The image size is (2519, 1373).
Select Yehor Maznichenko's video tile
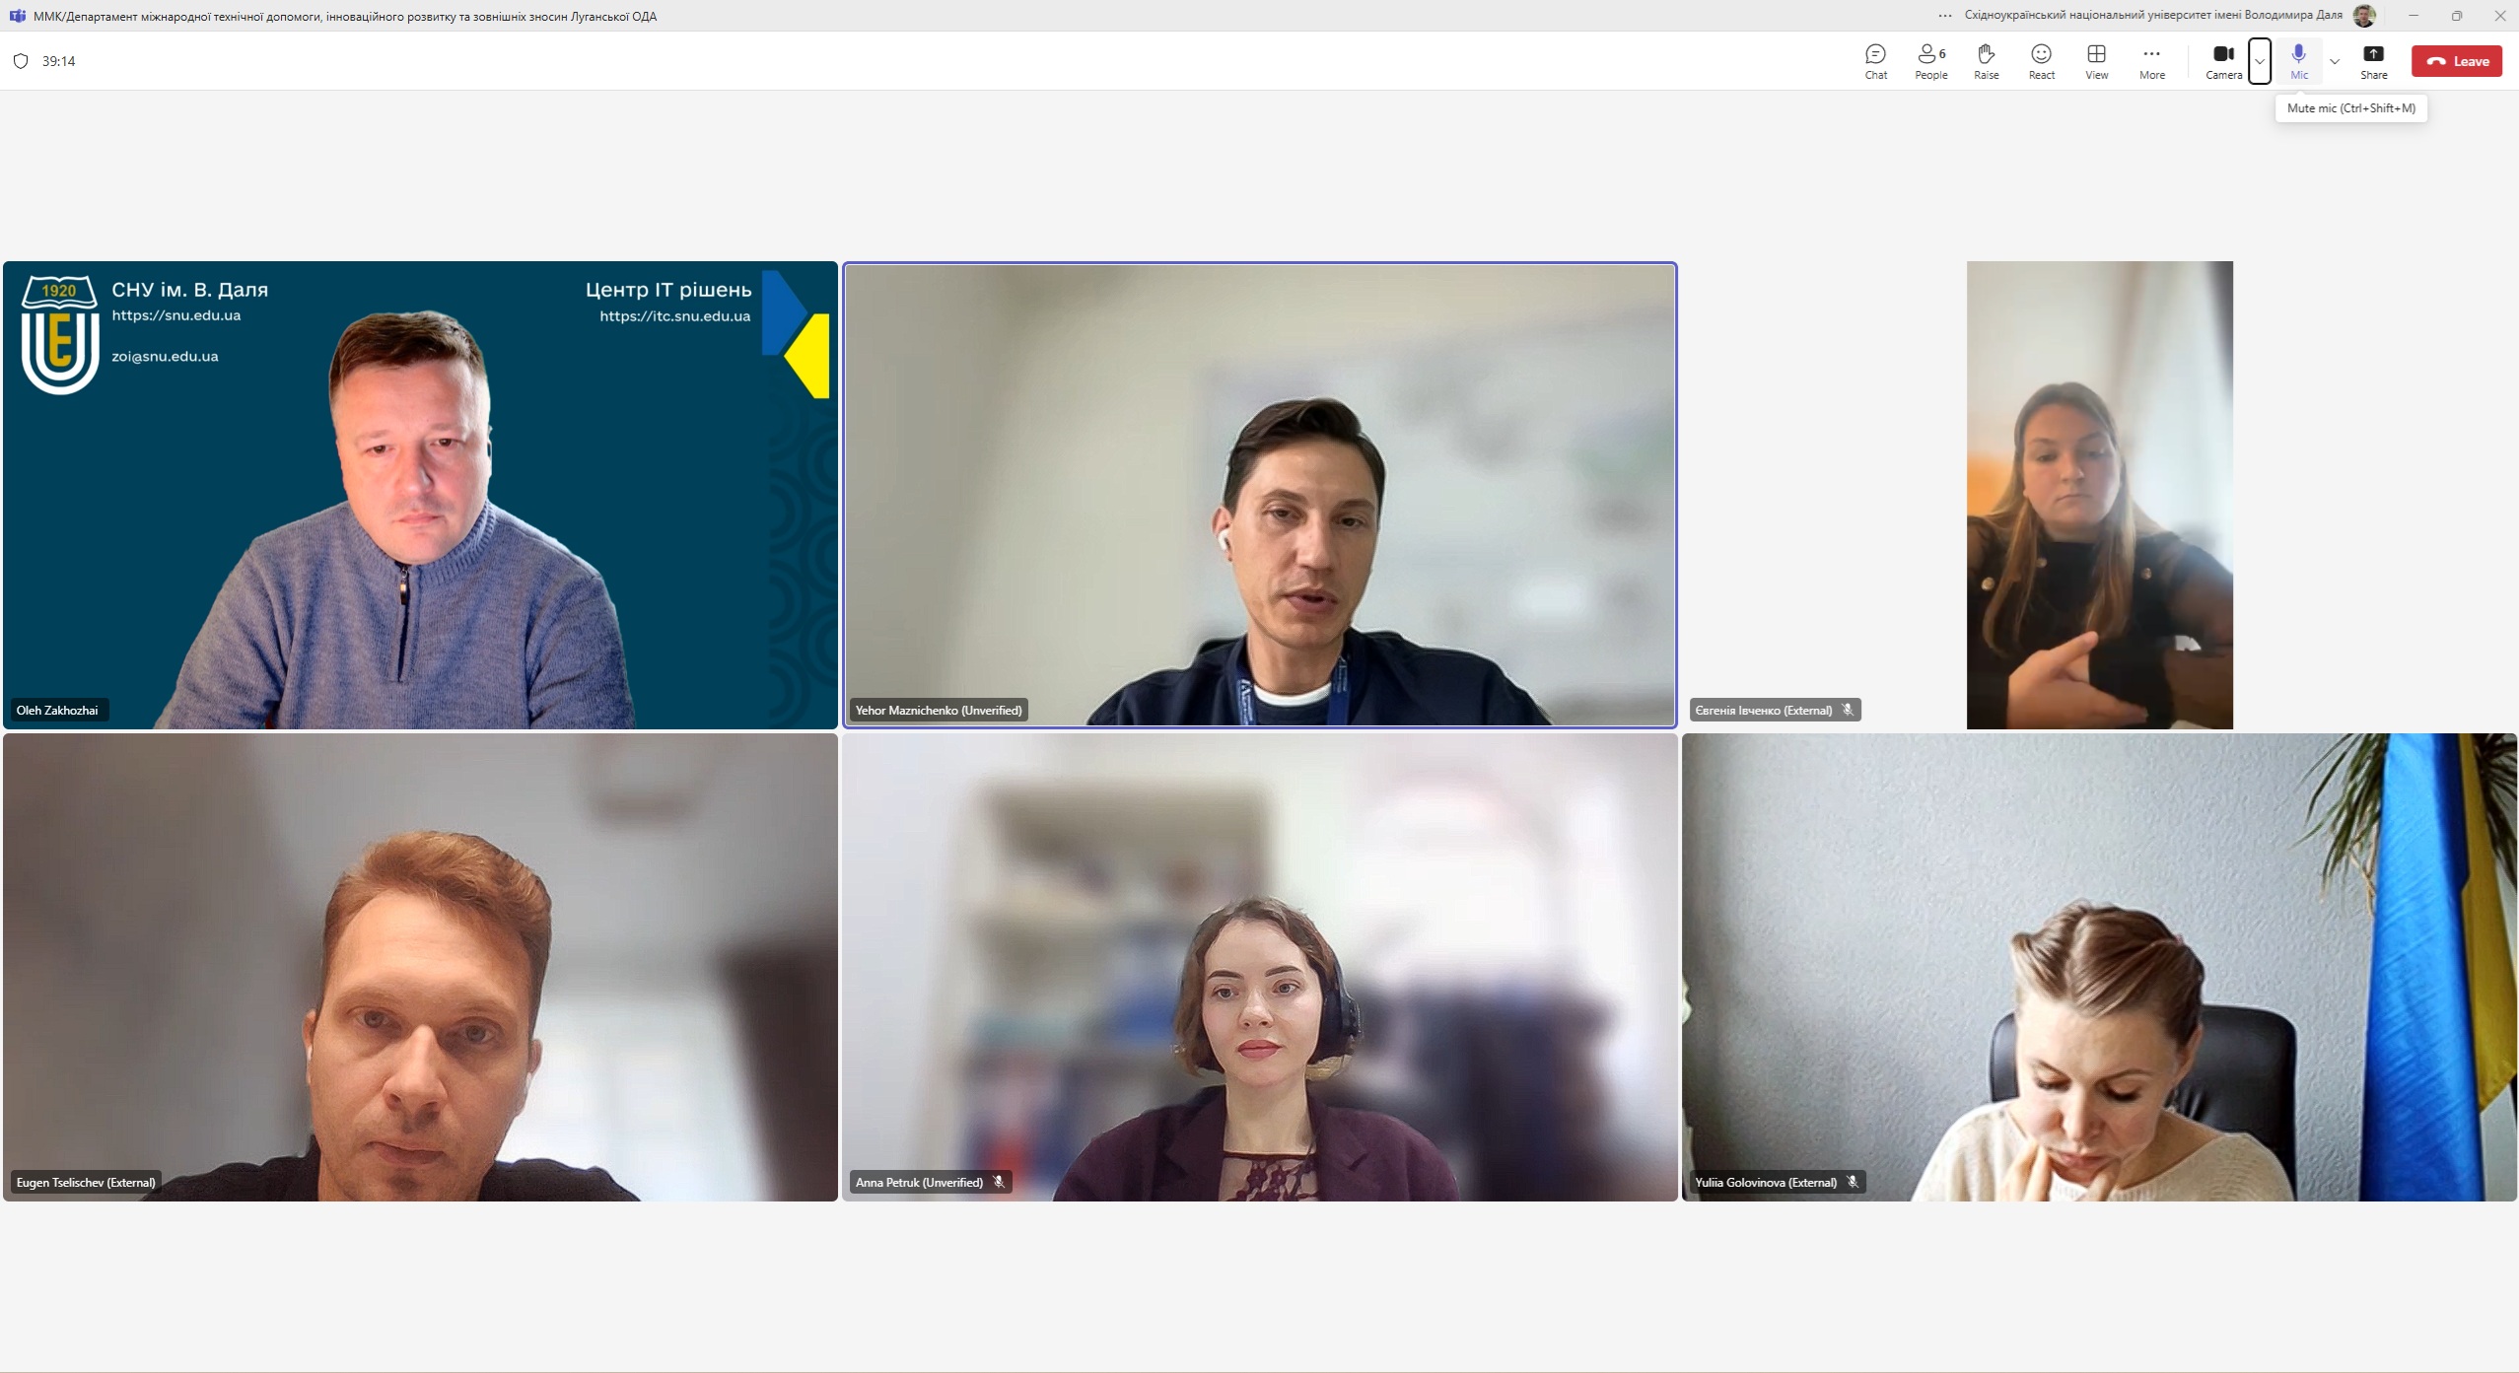1259,493
